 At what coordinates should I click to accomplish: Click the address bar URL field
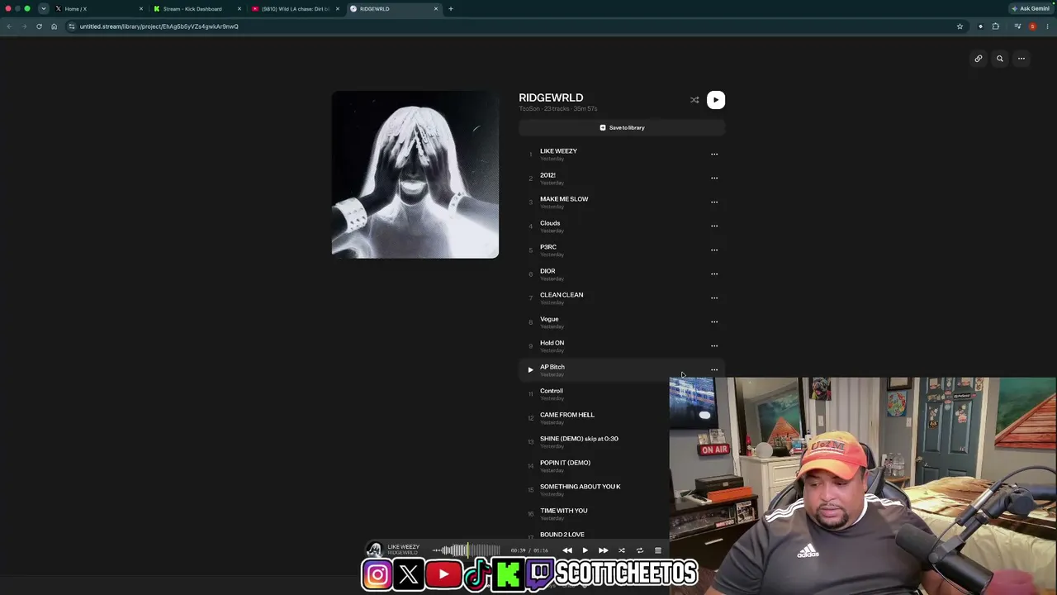click(516, 26)
